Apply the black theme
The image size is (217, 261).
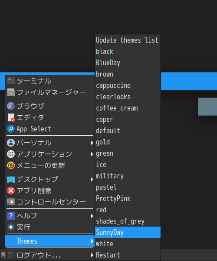tap(128, 52)
